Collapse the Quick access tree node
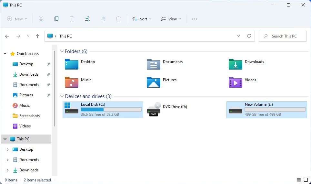 point(5,54)
